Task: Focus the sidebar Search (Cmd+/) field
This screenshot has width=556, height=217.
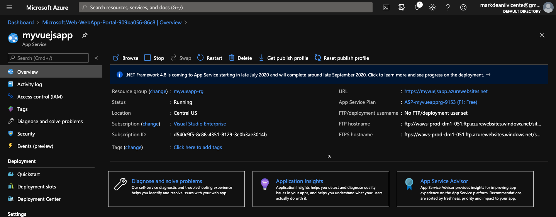Action: pyautogui.click(x=48, y=58)
